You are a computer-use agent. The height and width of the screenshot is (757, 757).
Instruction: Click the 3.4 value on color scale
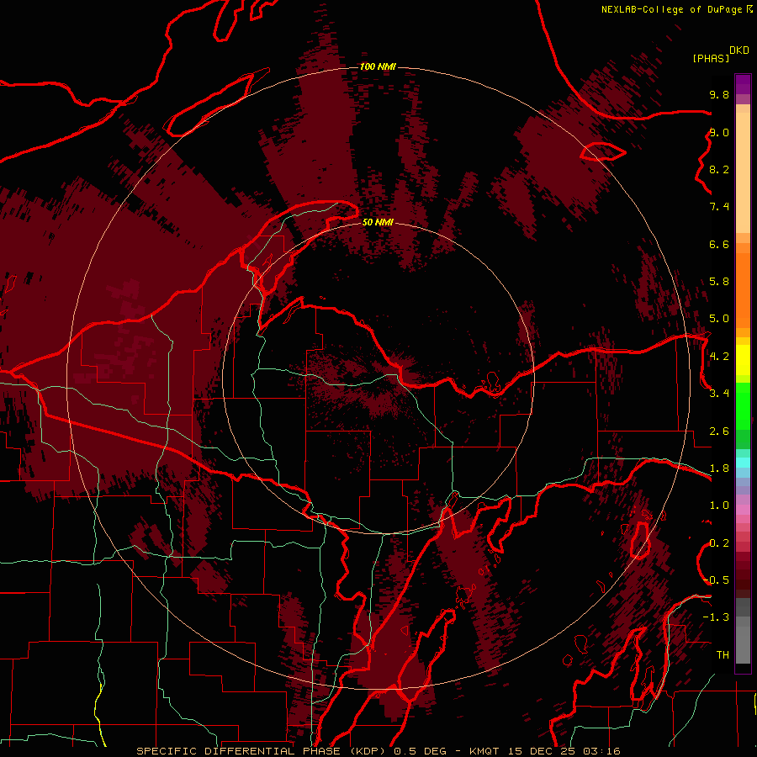(x=719, y=394)
